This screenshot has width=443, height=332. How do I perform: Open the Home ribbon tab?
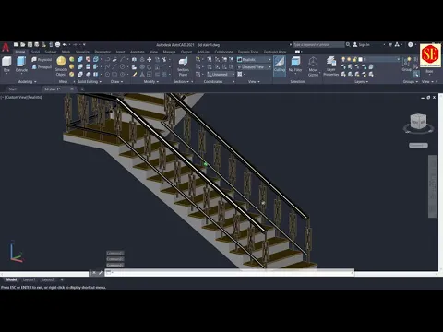pos(20,52)
